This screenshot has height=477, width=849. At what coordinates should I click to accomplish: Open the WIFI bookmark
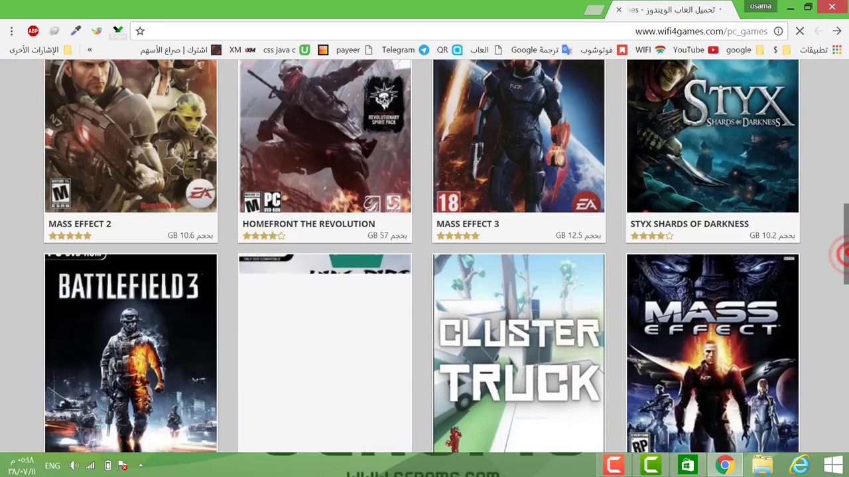(649, 50)
